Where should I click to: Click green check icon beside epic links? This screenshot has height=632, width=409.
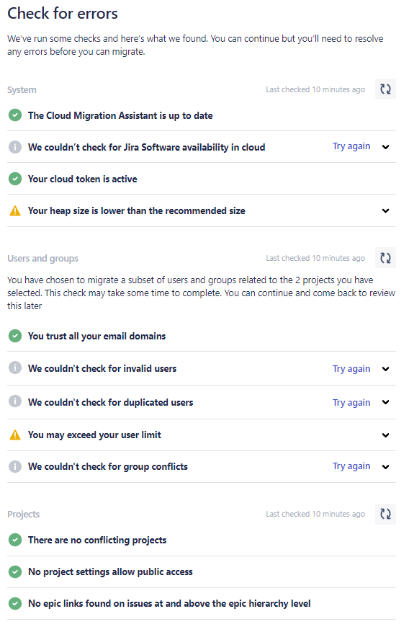click(15, 603)
